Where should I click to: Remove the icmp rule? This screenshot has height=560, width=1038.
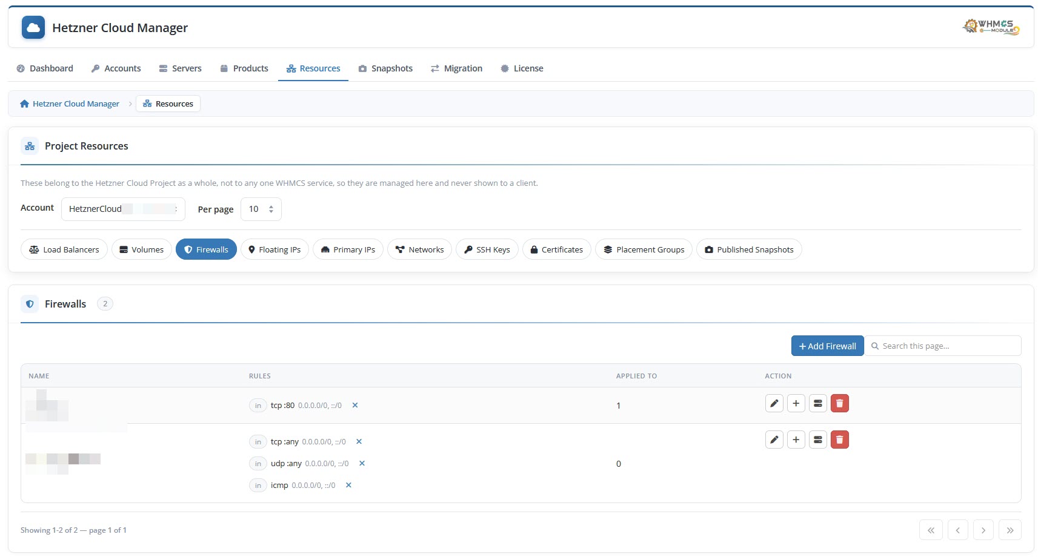click(x=348, y=485)
